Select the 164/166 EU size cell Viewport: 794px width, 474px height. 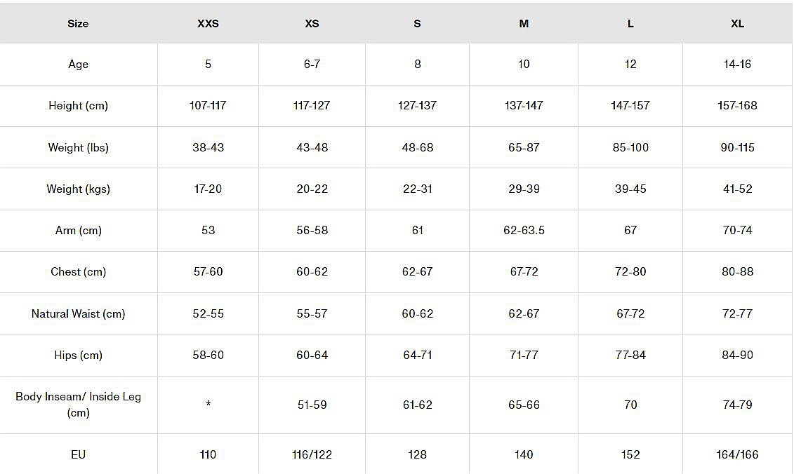(x=737, y=454)
